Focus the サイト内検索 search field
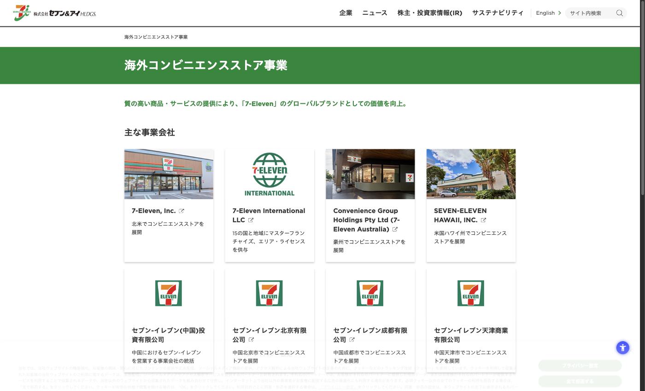The image size is (645, 391). pos(591,13)
